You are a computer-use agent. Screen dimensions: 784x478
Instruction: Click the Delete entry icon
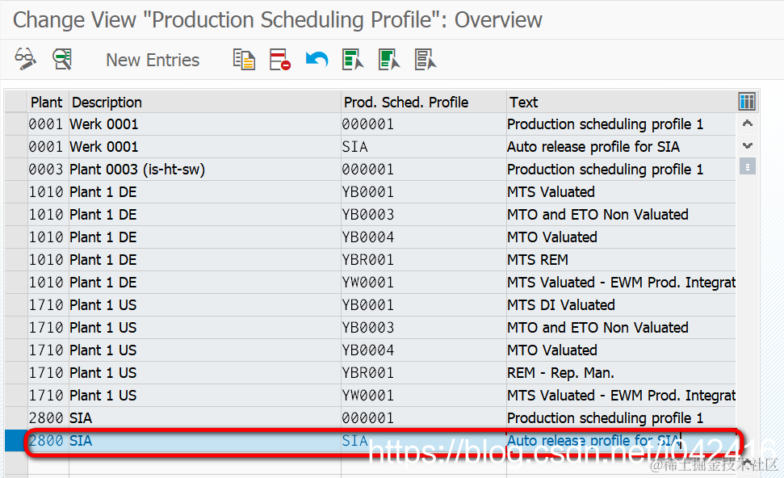coord(280,59)
